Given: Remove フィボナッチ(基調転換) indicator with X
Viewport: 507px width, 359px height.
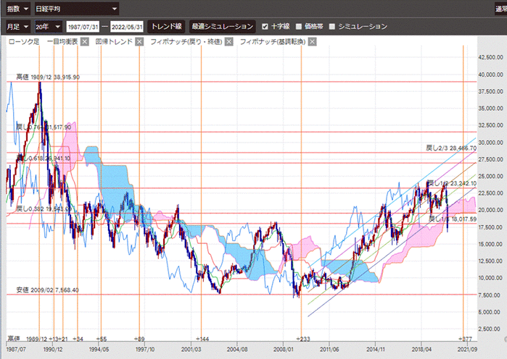Looking at the screenshot, I should pyautogui.click(x=312, y=41).
